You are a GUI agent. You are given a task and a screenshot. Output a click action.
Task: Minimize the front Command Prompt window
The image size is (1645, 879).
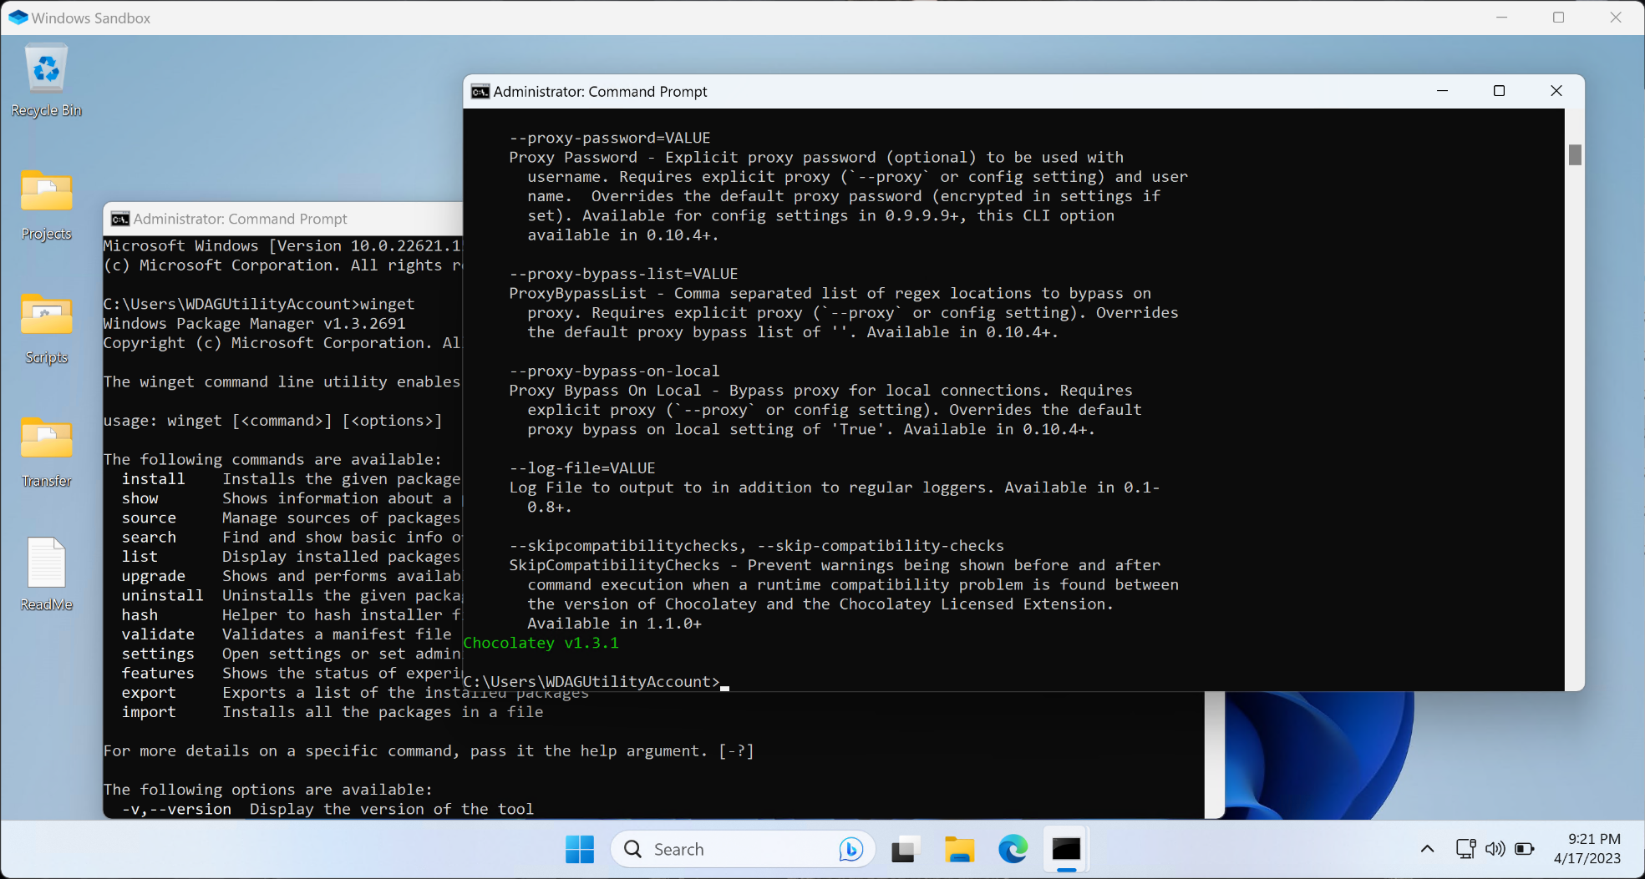(1442, 91)
